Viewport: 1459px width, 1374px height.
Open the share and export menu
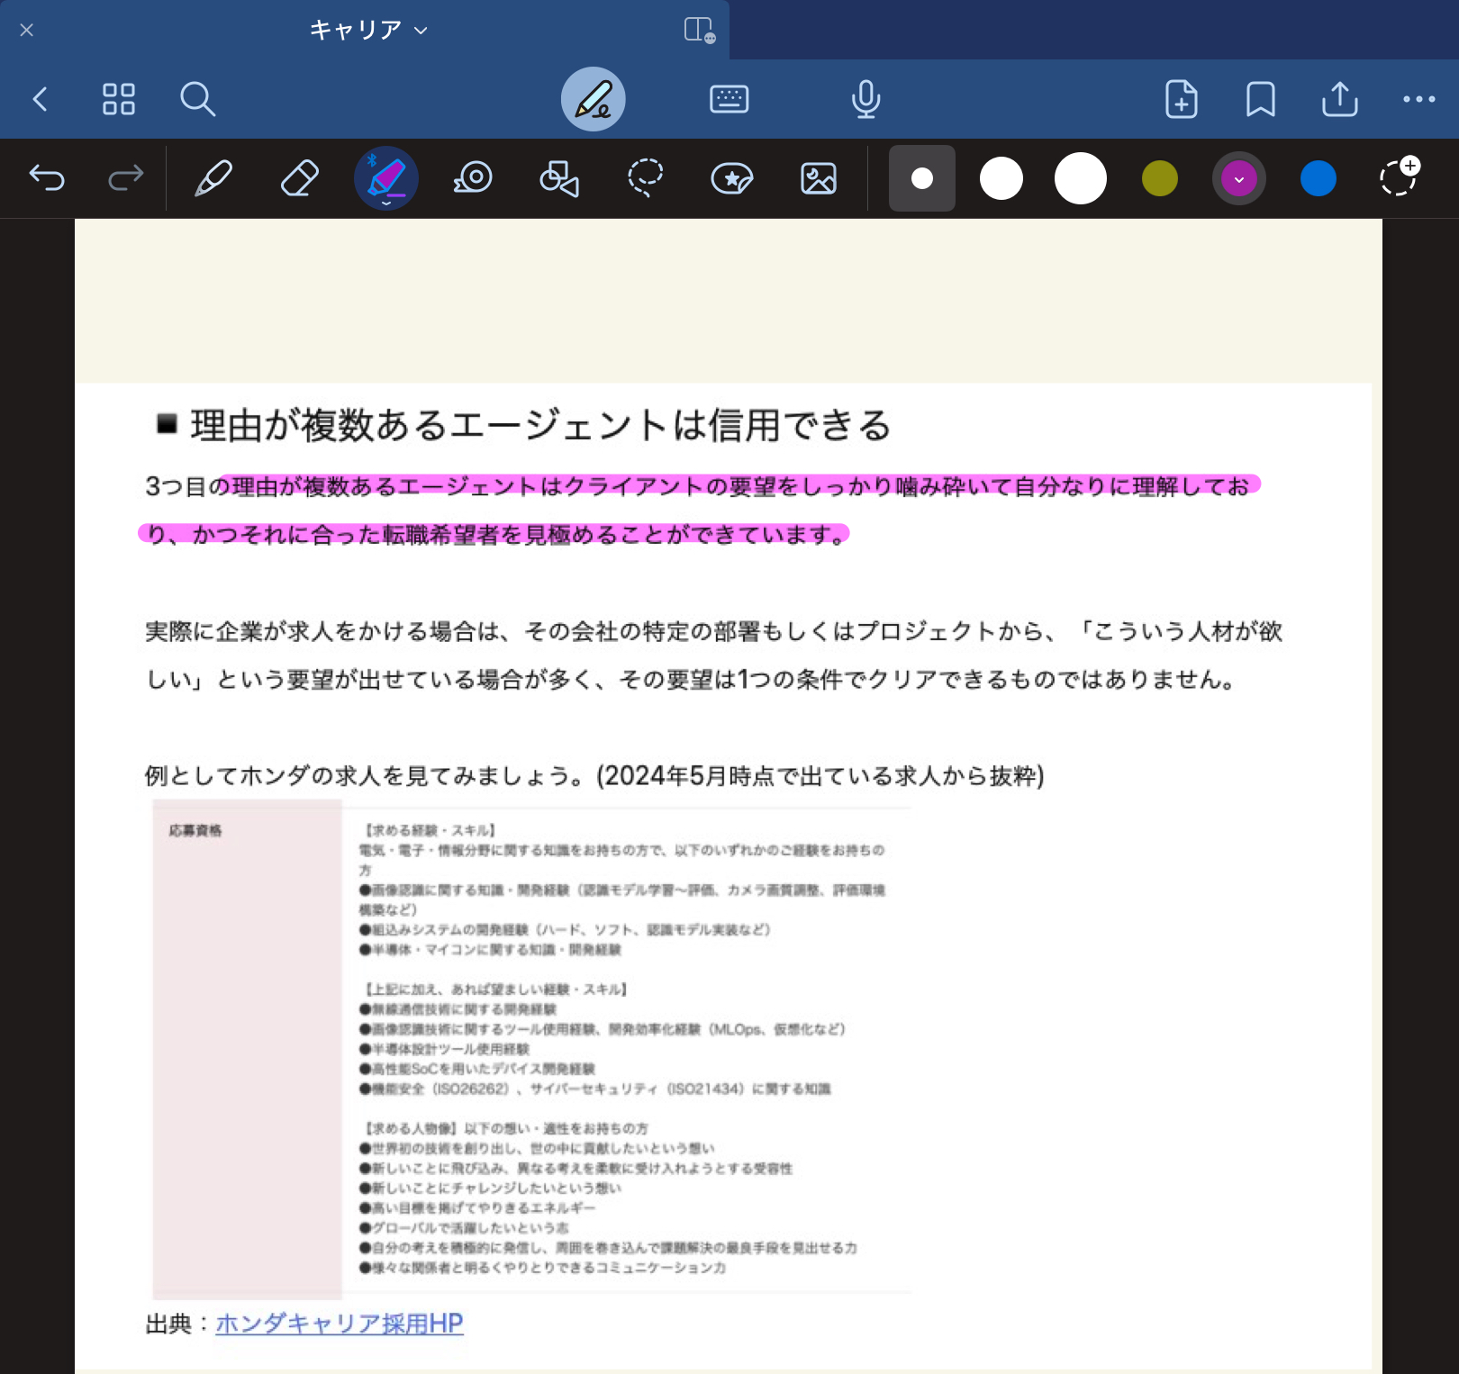click(x=1339, y=99)
